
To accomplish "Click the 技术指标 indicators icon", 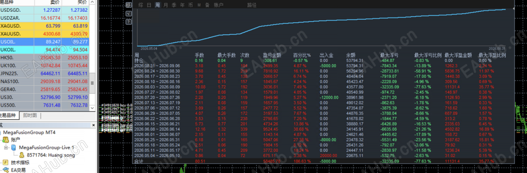I will pos(6,162).
